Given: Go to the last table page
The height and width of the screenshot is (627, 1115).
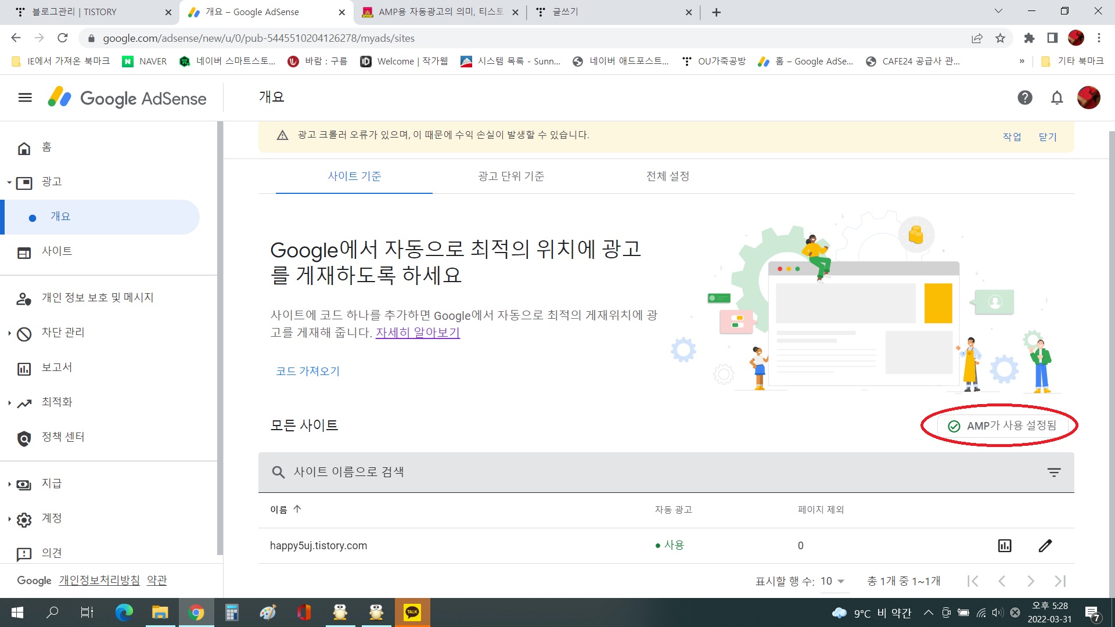Looking at the screenshot, I should coord(1060,581).
